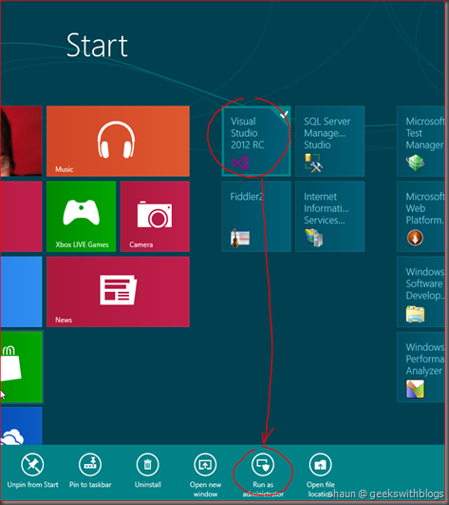Click the Uninstall trash icon

point(147,464)
